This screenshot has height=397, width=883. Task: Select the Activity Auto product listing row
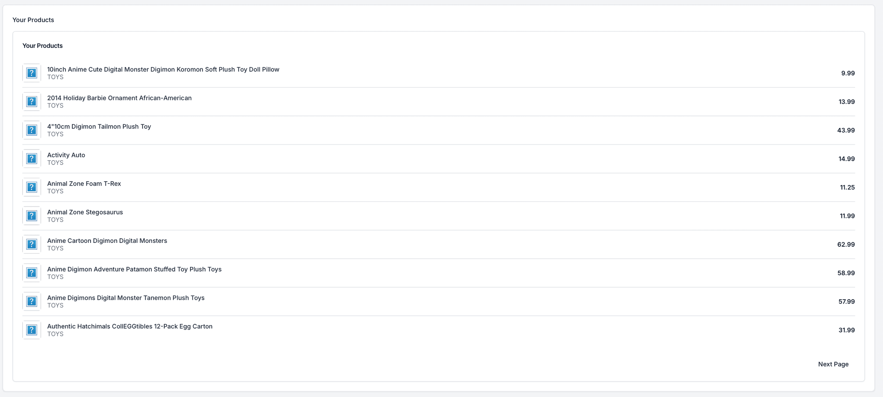431,158
